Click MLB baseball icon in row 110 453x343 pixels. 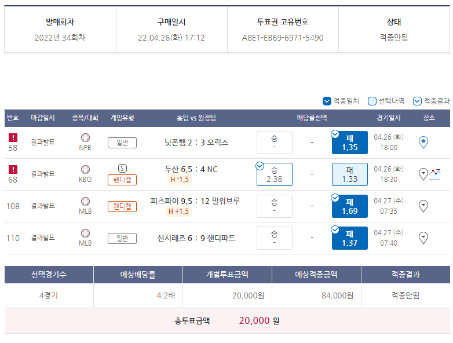click(x=85, y=233)
